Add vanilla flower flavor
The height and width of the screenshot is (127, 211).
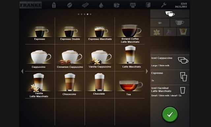coord(157,32)
